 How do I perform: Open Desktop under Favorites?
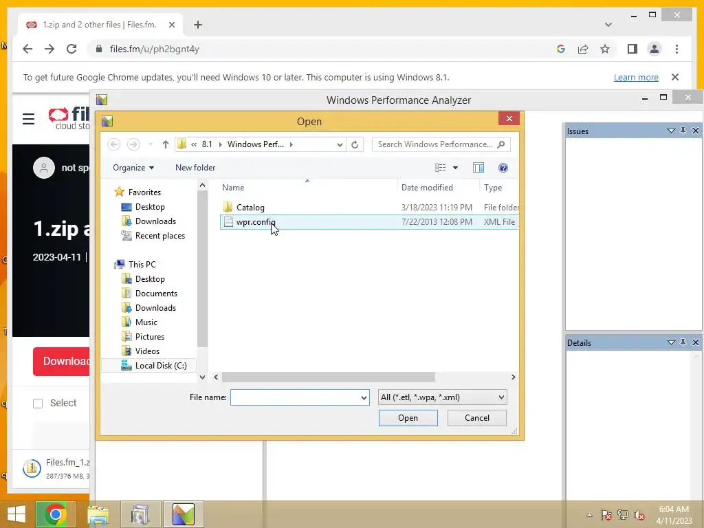[150, 206]
